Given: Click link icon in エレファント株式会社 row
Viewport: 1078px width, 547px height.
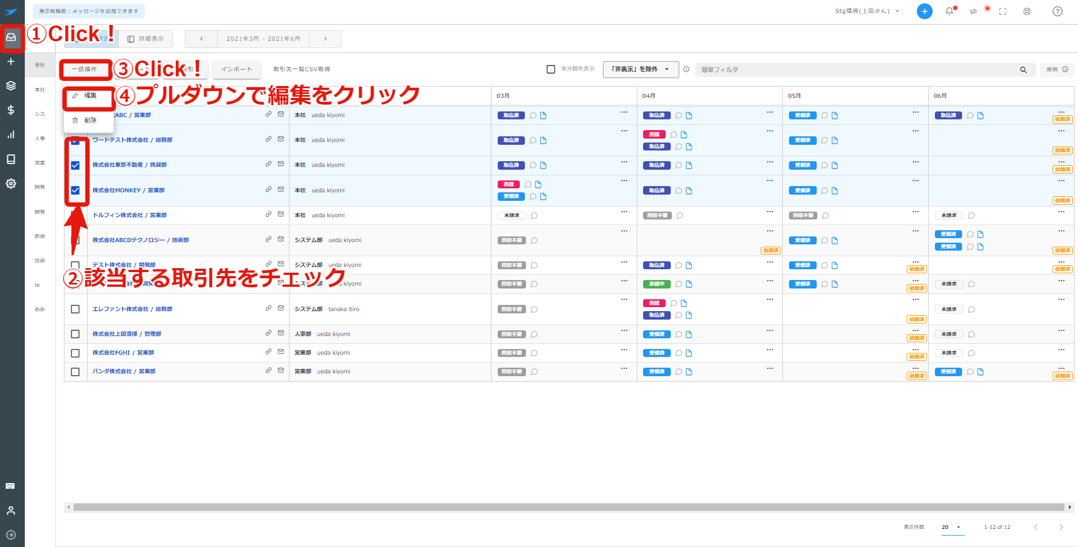Looking at the screenshot, I should tap(269, 308).
